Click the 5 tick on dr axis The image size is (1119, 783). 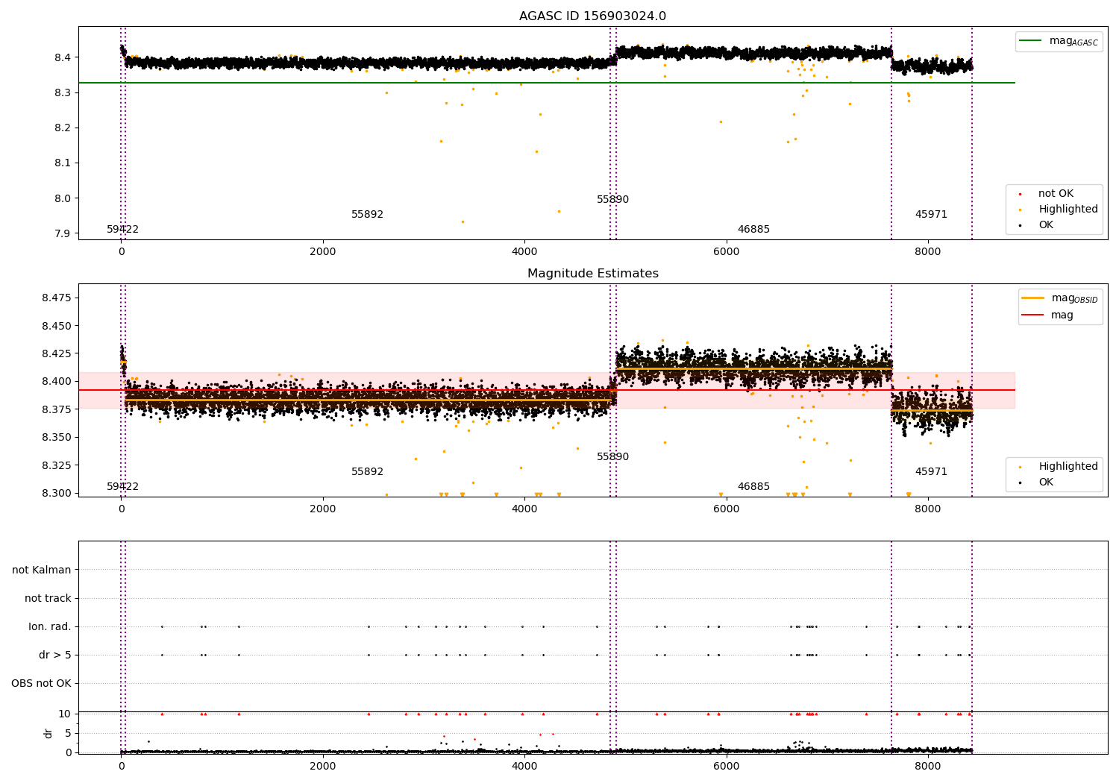[69, 733]
